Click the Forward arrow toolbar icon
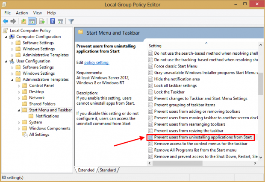 coord(13,21)
